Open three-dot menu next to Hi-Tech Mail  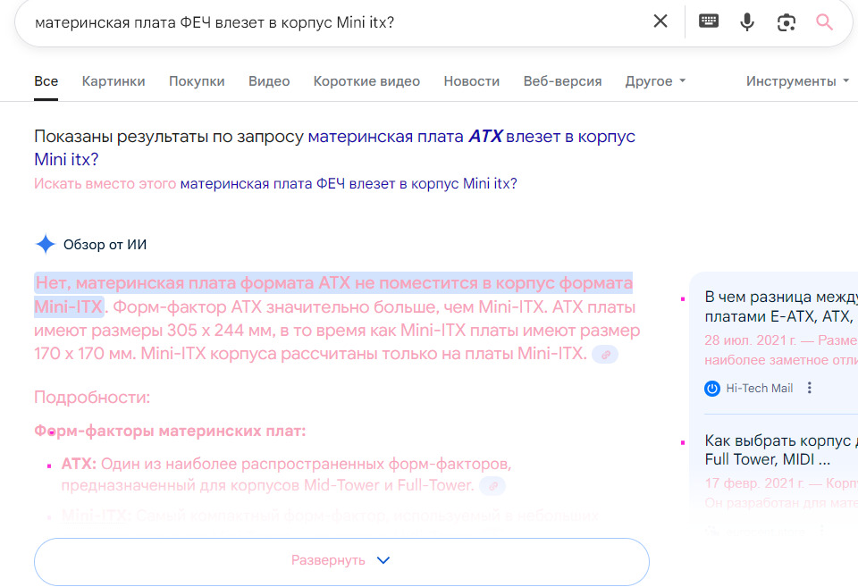click(810, 388)
